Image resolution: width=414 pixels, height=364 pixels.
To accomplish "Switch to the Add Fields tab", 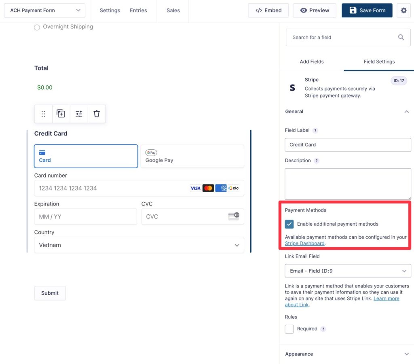I will tap(312, 61).
